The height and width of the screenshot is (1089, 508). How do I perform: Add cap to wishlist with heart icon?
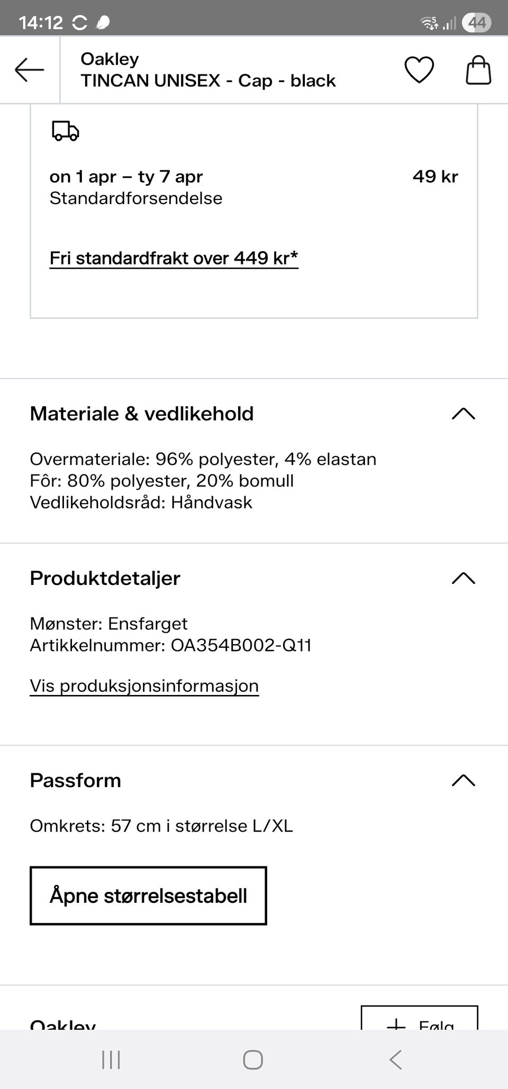pyautogui.click(x=419, y=70)
